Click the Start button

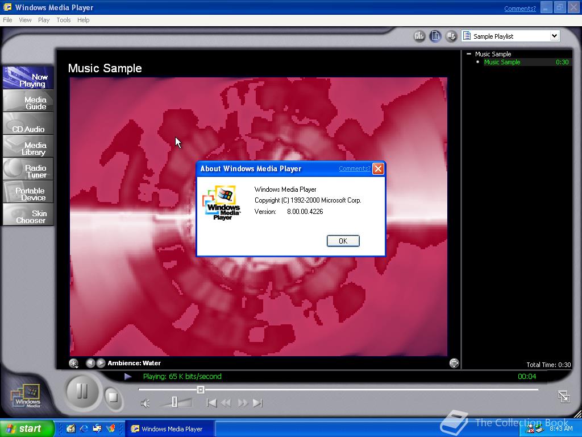coord(27,428)
